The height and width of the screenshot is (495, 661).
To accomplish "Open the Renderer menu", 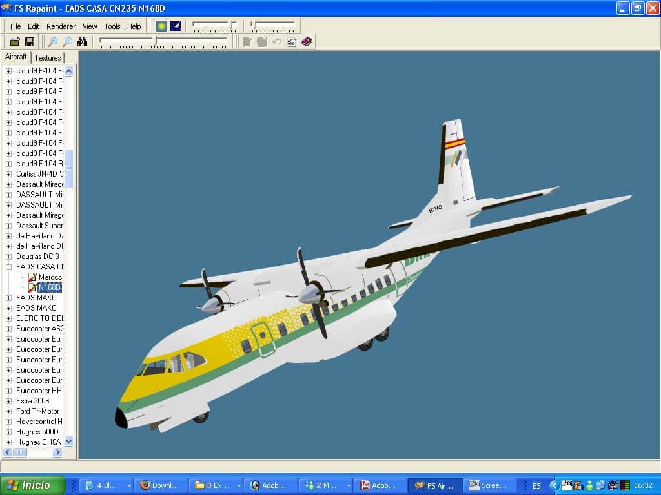I will [x=61, y=26].
